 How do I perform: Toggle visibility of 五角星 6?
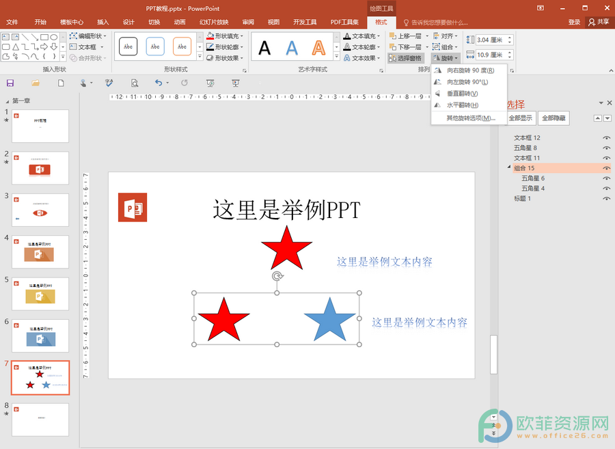coord(606,178)
